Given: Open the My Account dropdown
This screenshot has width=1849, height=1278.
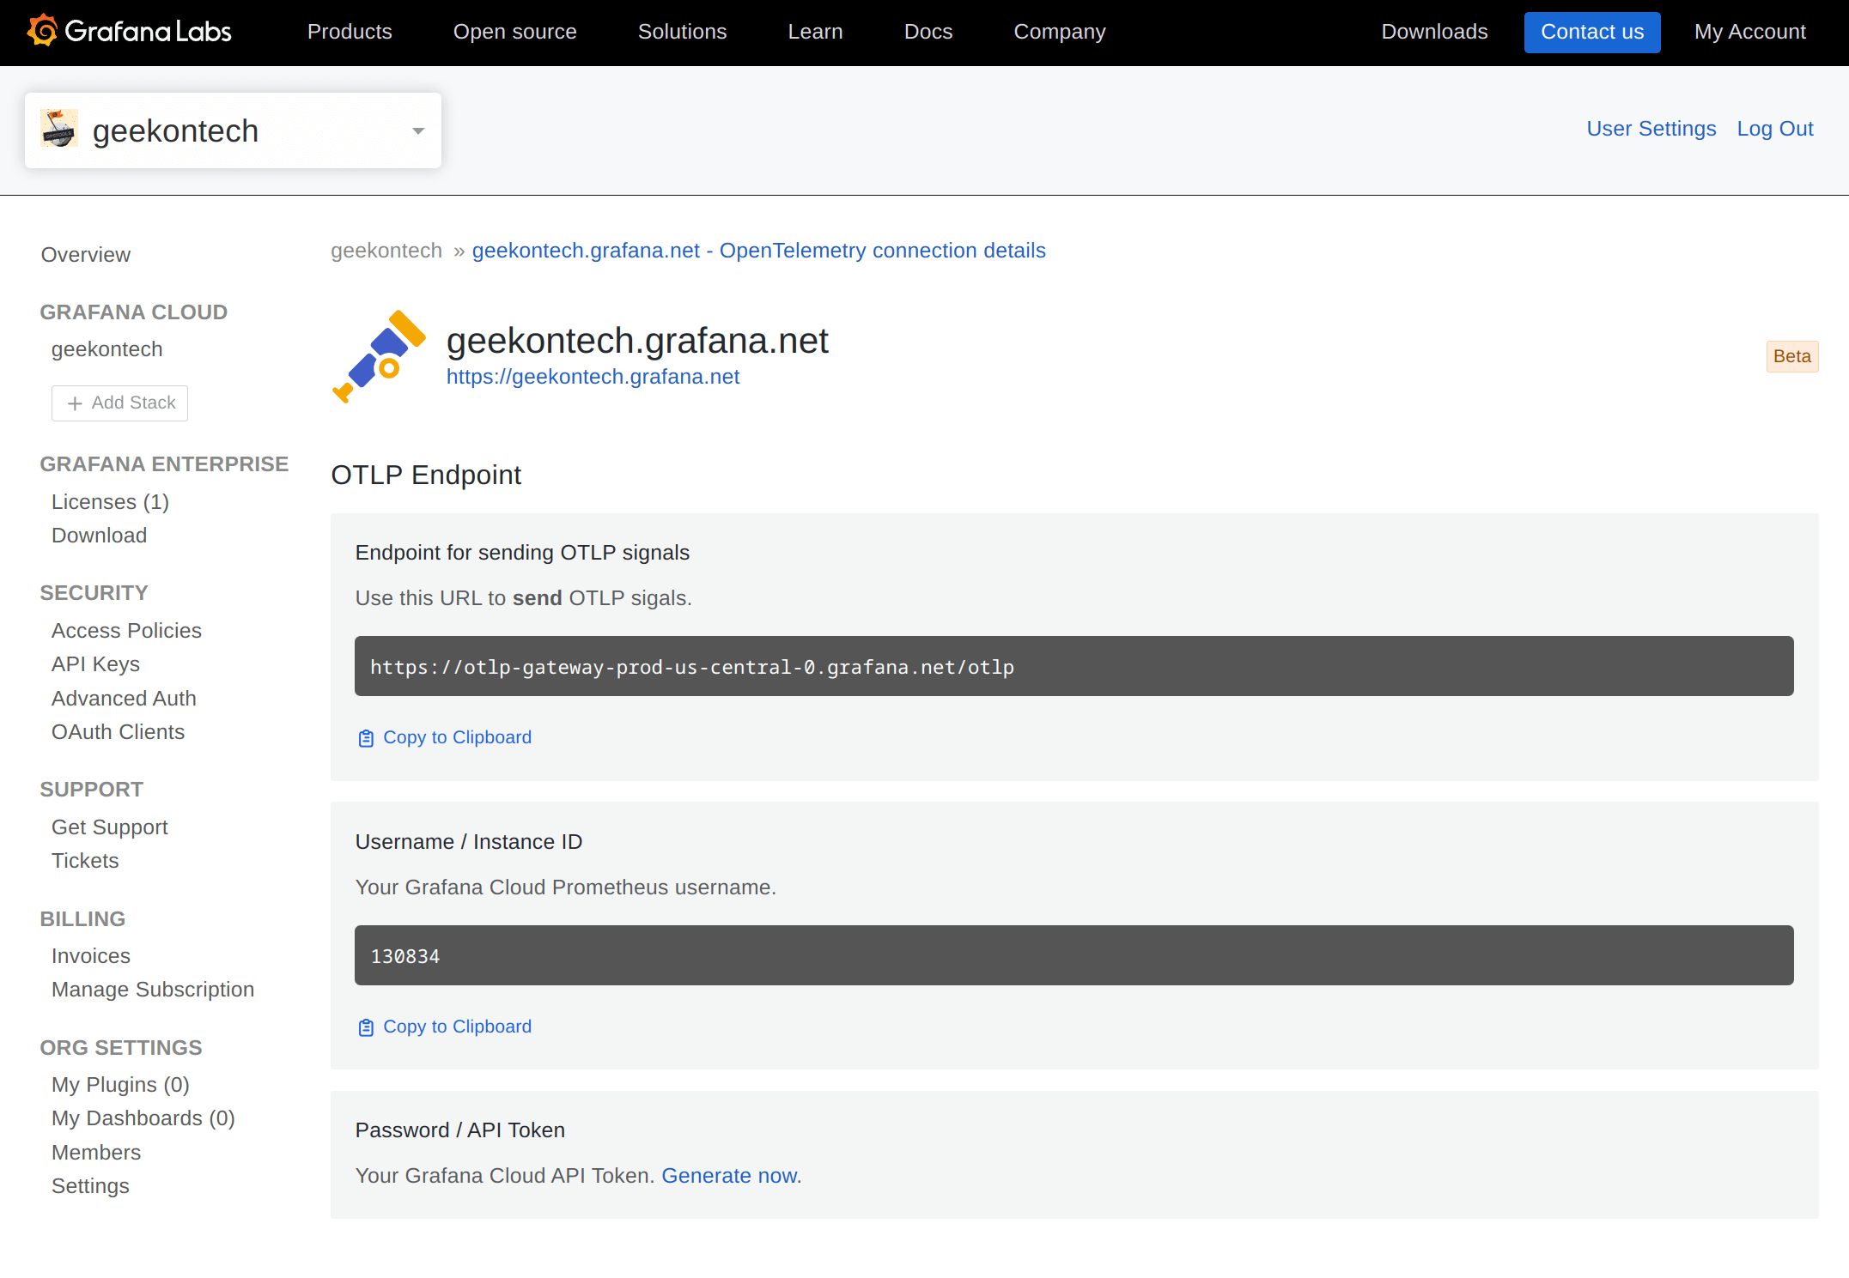Looking at the screenshot, I should tap(1749, 32).
